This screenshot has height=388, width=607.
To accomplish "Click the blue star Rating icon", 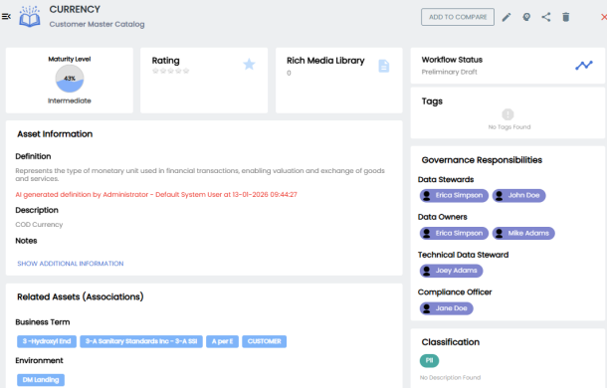I will click(x=249, y=64).
